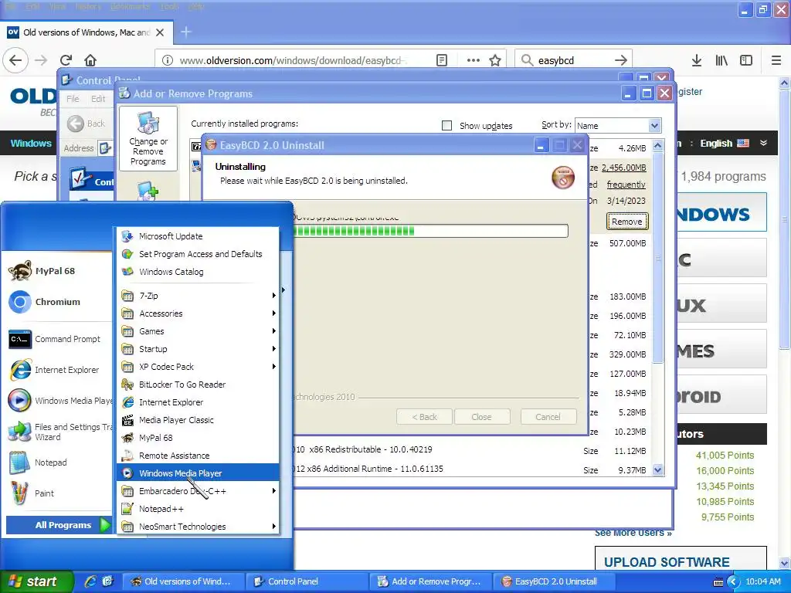Expand Embarcadero Dev-C++ submenu
Screen dimensions: 791x593
coord(198,491)
